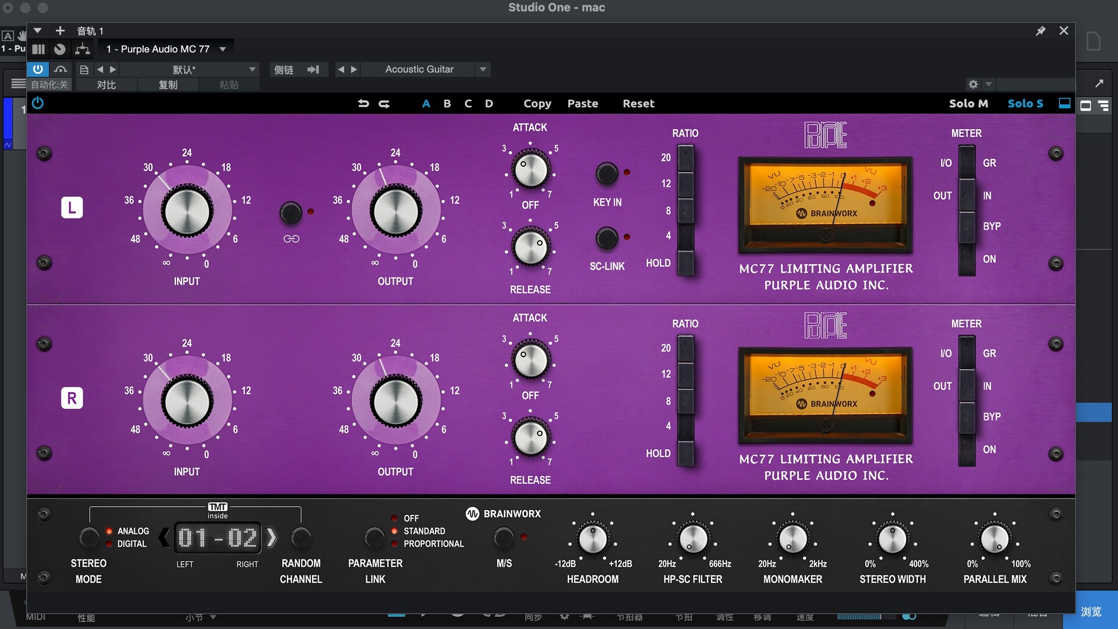
Task: Click the sidechain arrow icon
Action: pyautogui.click(x=313, y=69)
